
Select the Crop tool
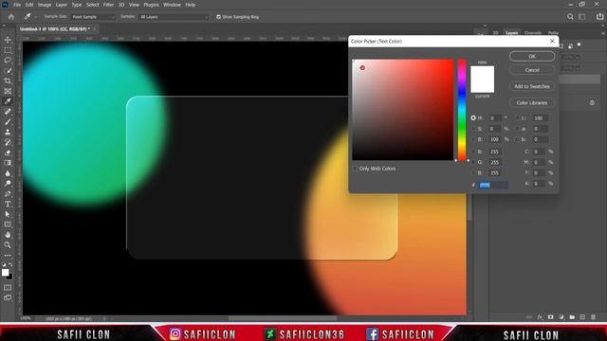(x=8, y=81)
